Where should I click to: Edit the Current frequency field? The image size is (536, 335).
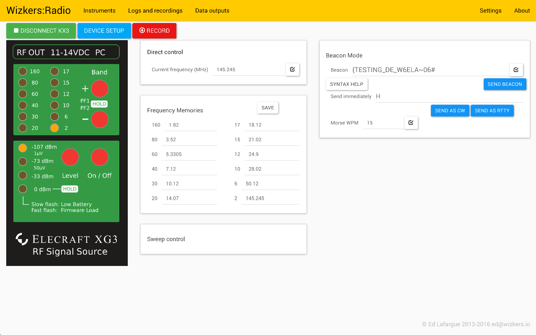point(249,70)
